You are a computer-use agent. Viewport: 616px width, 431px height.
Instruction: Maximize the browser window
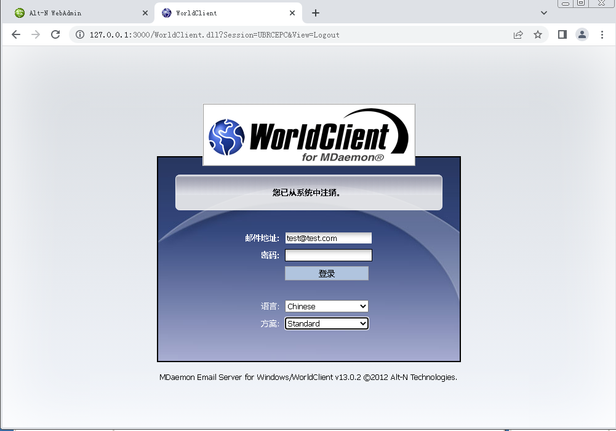[x=581, y=3]
